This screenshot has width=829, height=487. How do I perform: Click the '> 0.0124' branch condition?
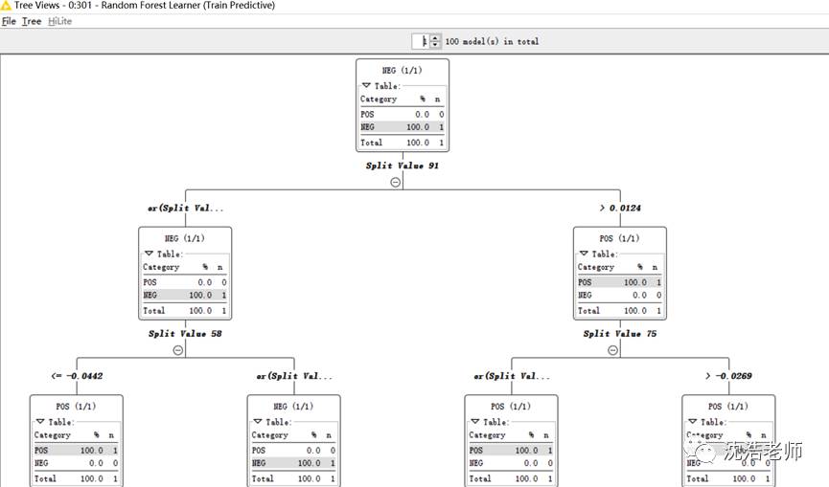pos(620,208)
